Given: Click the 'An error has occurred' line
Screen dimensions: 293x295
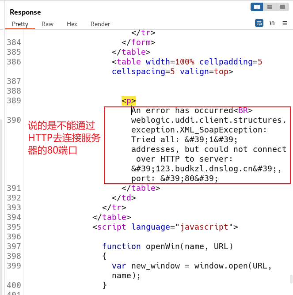Looking at the screenshot, I should 192,110.
